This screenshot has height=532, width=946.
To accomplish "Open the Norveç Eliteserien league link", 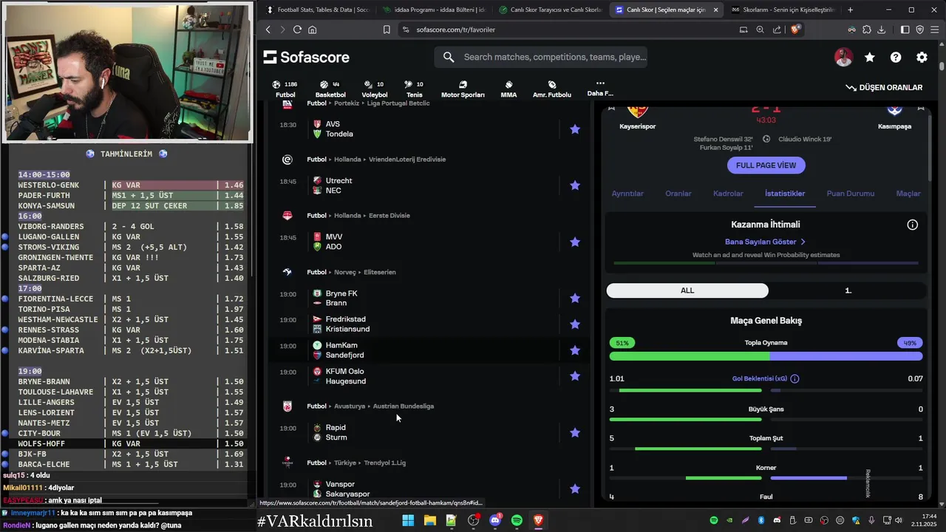I will point(380,272).
